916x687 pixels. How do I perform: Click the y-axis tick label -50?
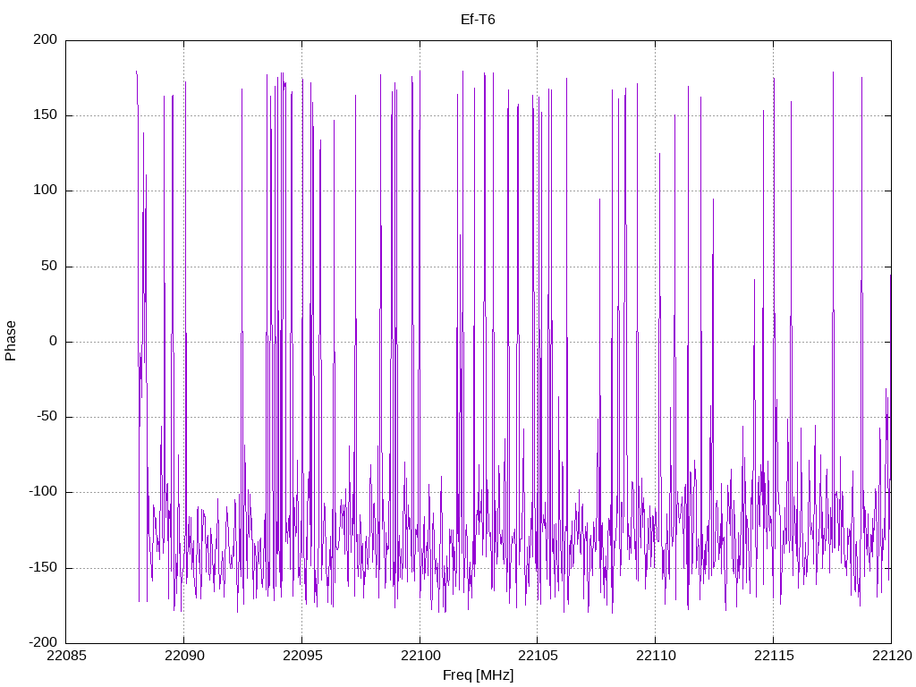[47, 417]
